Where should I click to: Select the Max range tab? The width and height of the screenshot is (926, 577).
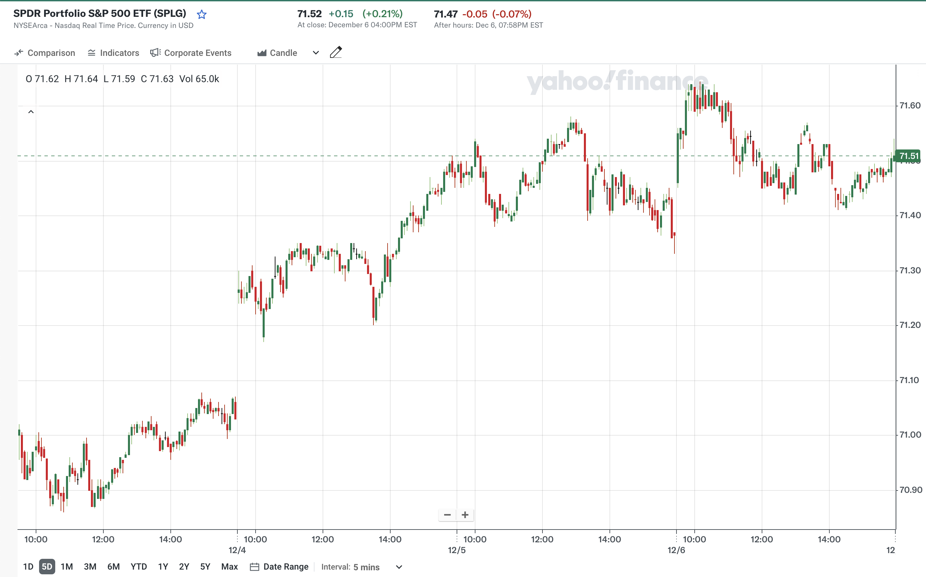(x=229, y=567)
